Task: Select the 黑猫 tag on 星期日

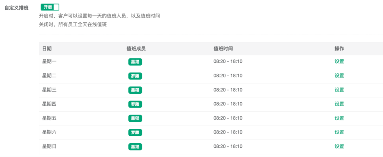Action: tap(135, 147)
